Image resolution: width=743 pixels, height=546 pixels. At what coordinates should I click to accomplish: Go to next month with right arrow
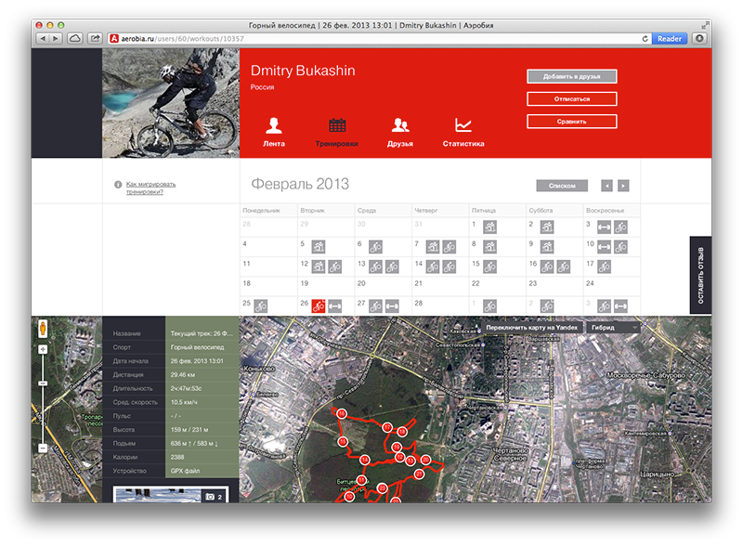pyautogui.click(x=623, y=186)
